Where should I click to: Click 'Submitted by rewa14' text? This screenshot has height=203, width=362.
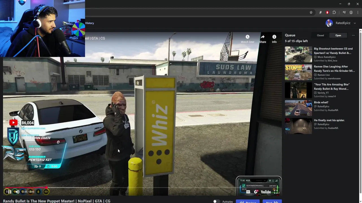point(325,96)
